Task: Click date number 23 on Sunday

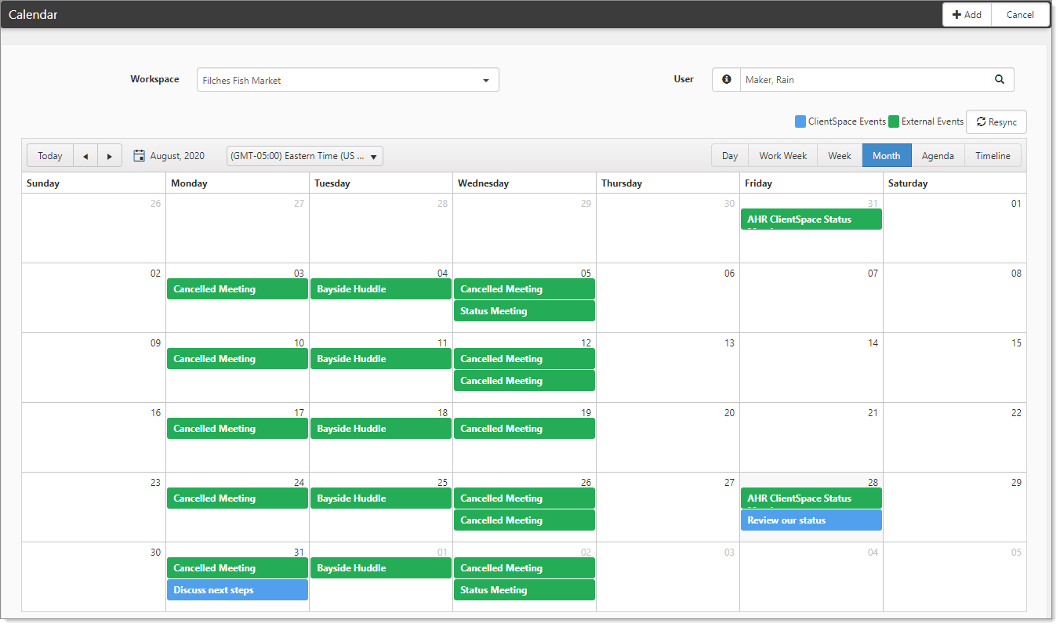Action: point(155,483)
